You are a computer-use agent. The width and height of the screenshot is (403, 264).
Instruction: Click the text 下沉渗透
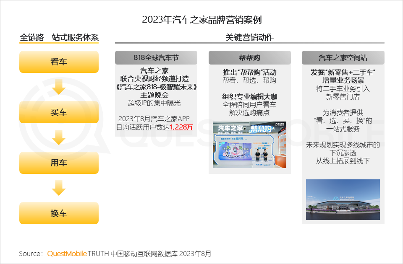[x=343, y=153]
